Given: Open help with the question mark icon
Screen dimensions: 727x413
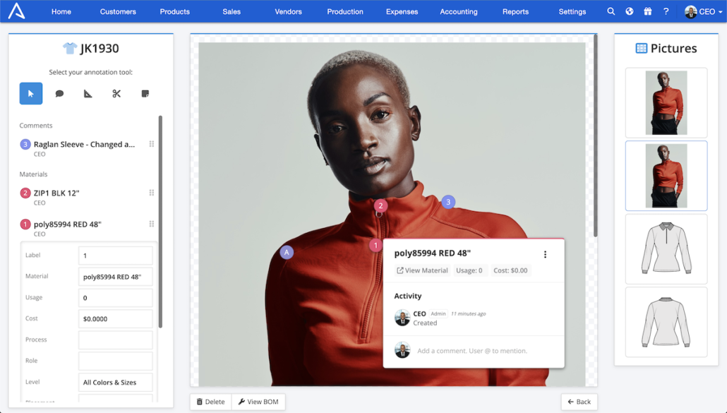Looking at the screenshot, I should [666, 11].
